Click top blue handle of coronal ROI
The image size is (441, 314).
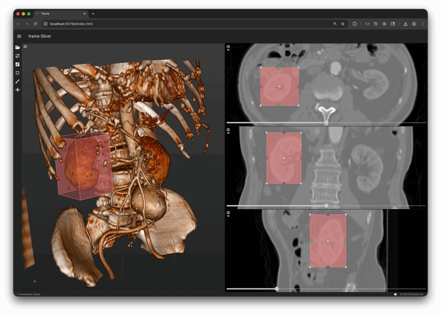pyautogui.click(x=284, y=133)
